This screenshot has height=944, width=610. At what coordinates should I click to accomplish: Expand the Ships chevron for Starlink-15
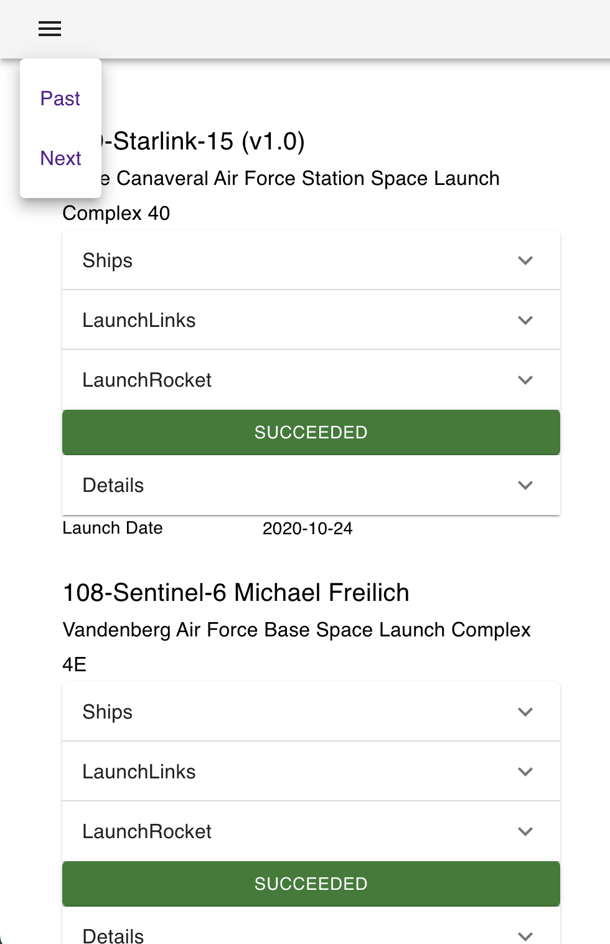point(525,260)
